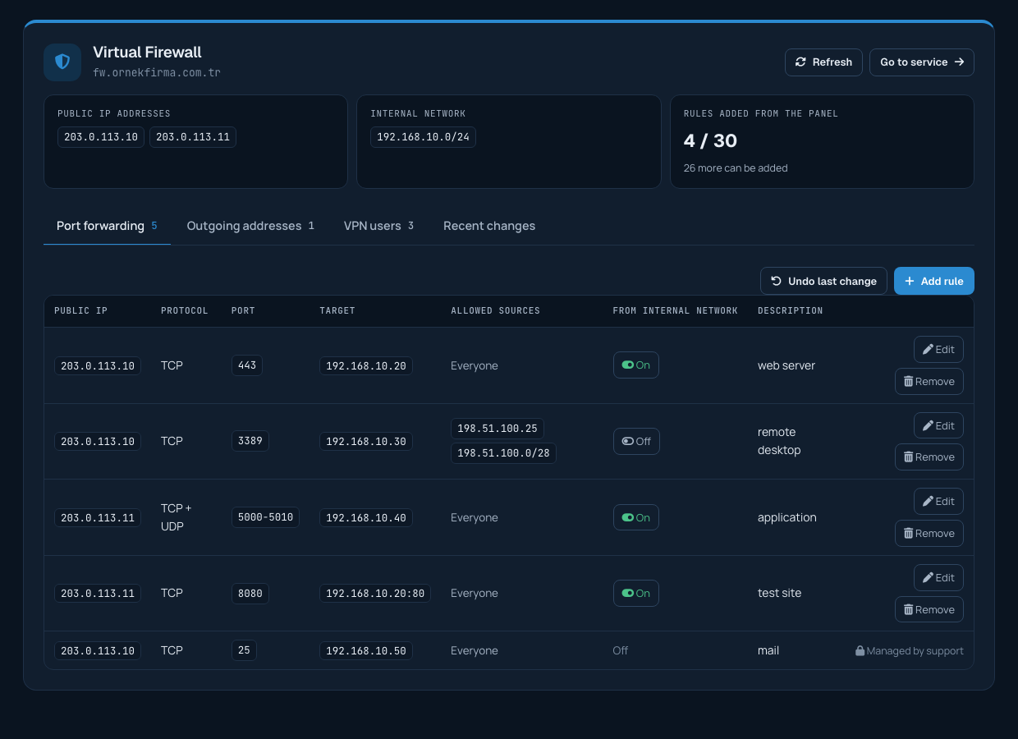The image size is (1018, 739).
Task: Click the "test site" description
Action: [x=779, y=593]
